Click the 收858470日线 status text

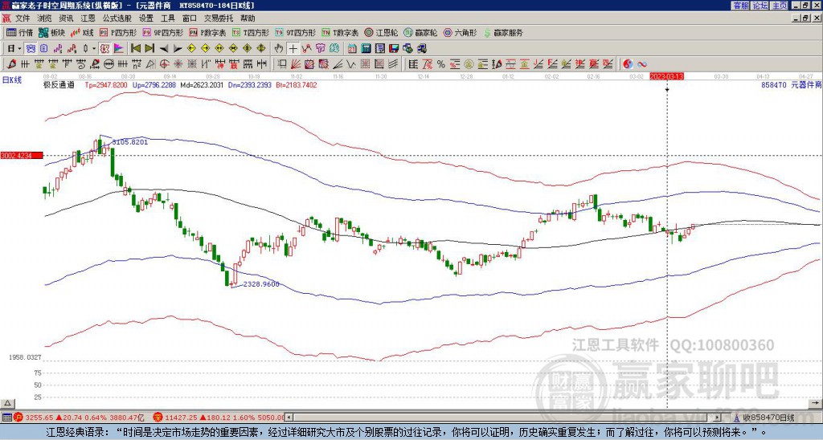pos(768,418)
